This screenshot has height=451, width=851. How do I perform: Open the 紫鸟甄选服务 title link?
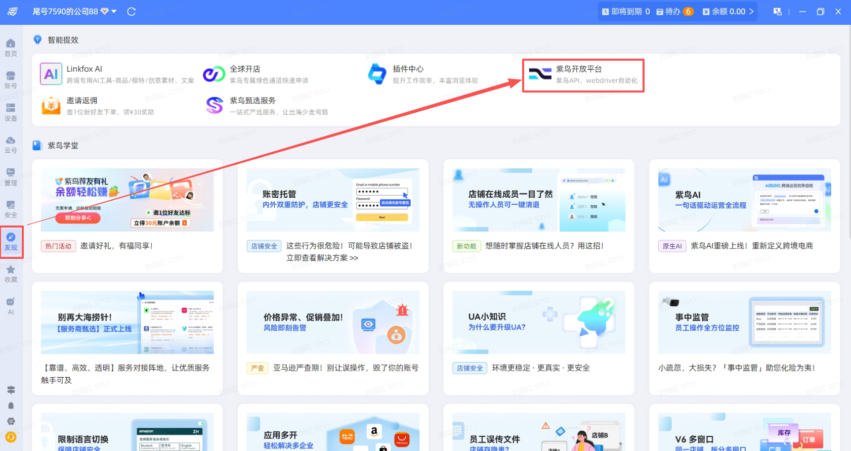(x=252, y=101)
